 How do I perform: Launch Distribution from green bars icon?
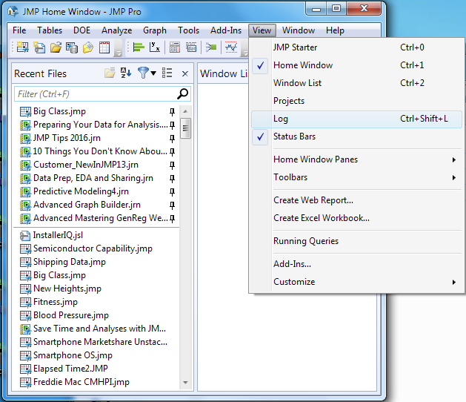139,47
